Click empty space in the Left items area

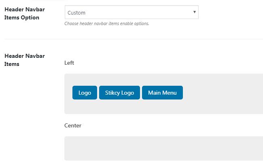(223, 105)
